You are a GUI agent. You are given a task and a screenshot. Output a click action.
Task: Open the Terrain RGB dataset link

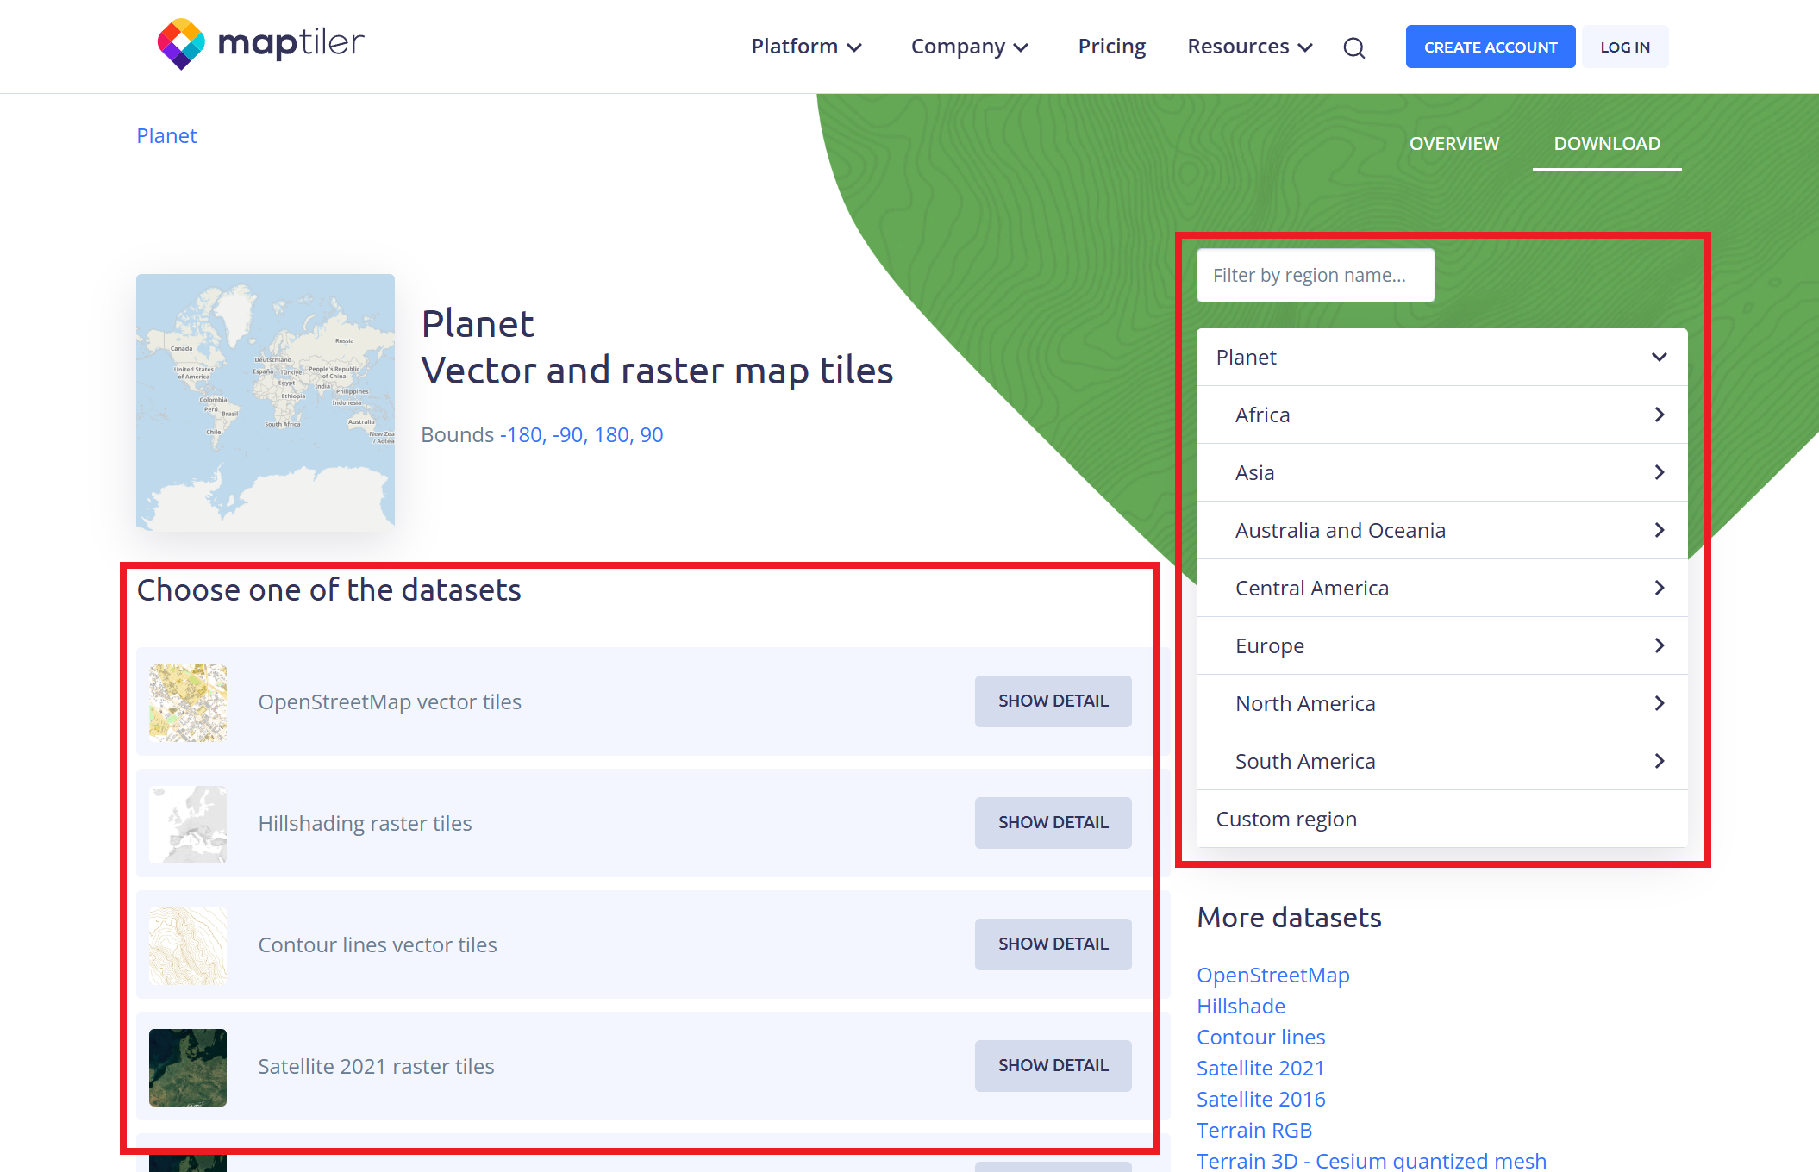click(1253, 1130)
